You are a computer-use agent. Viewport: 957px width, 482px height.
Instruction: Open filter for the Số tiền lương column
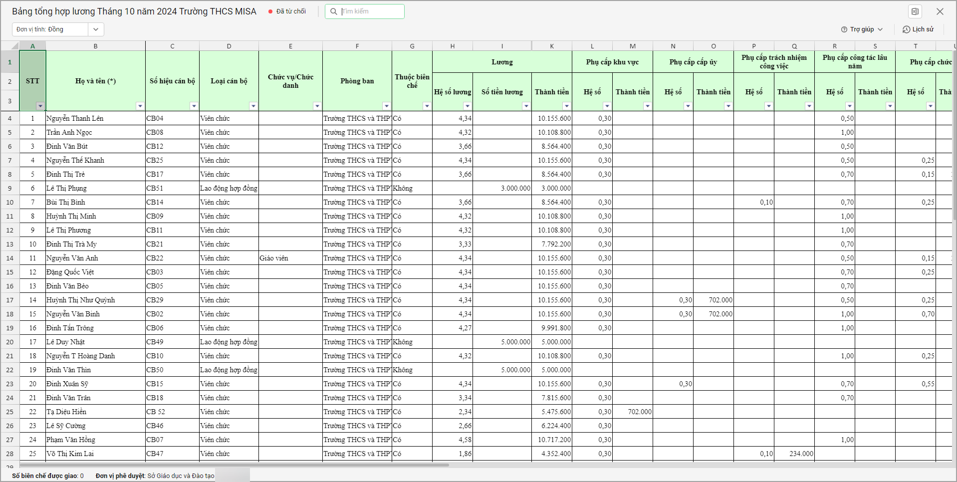(x=526, y=106)
